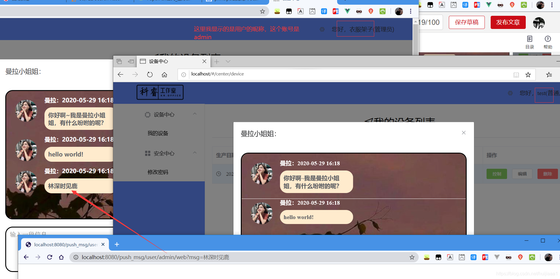
Task: Click the address bar showing push_msg URL
Action: click(205, 257)
